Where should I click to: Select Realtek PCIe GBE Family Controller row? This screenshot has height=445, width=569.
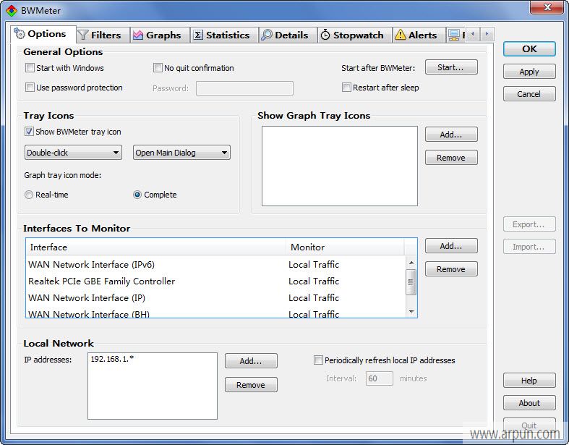click(215, 281)
